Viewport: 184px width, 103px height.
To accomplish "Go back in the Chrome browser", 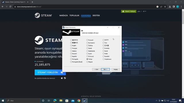I will pyautogui.click(x=3, y=7).
